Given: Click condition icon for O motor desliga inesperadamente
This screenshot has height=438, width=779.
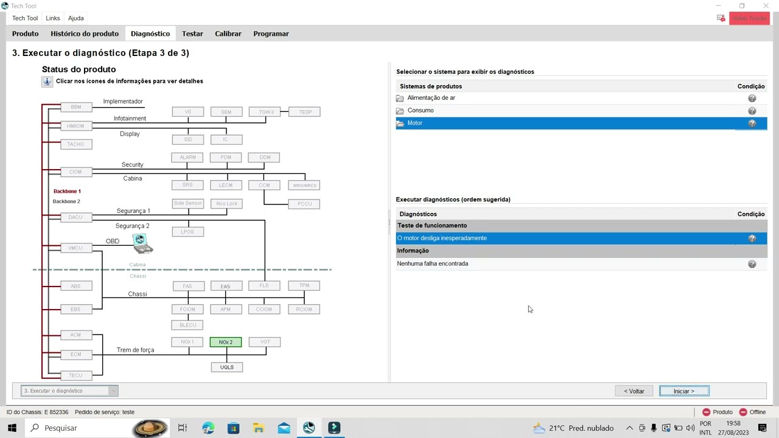Looking at the screenshot, I should 752,238.
